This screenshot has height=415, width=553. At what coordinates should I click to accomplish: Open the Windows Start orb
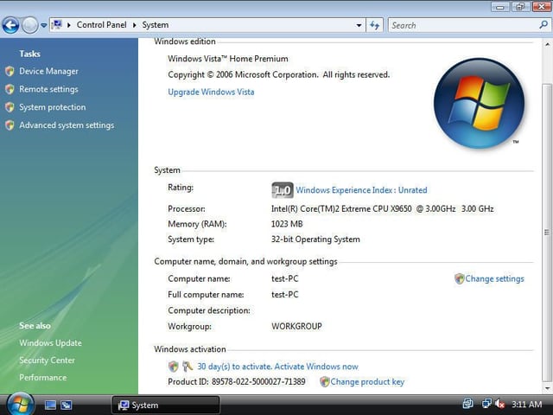point(21,405)
